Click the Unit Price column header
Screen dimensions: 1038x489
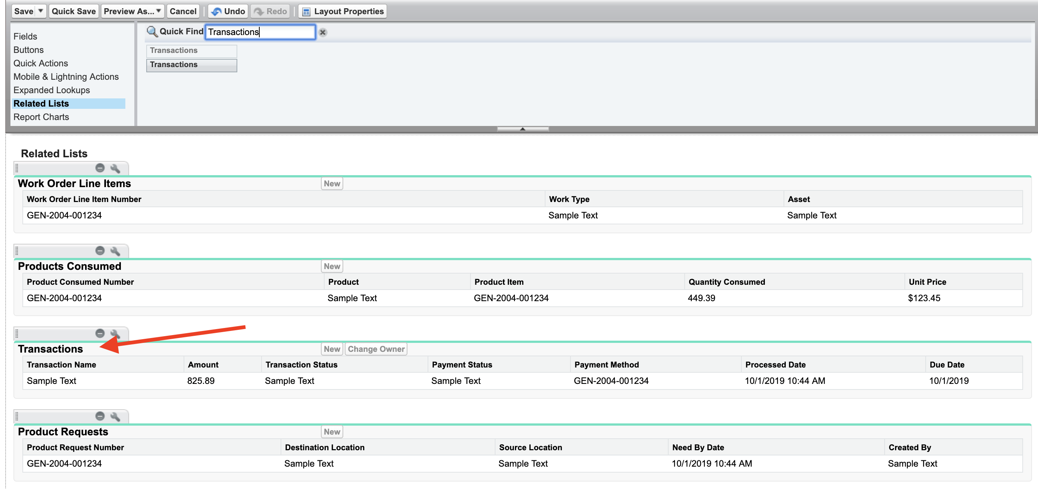click(927, 282)
